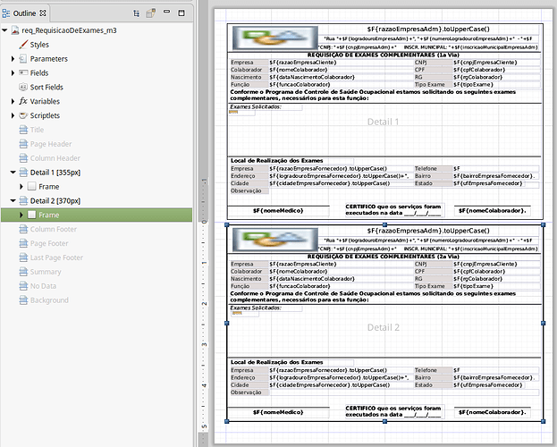
Task: Click the Background band icon
Action: pyautogui.click(x=23, y=300)
